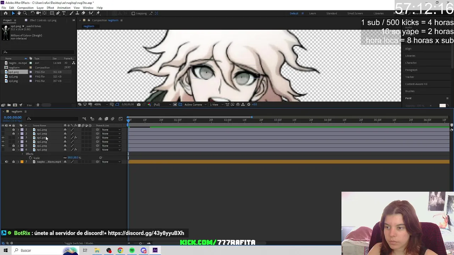The width and height of the screenshot is (454, 255).
Task: Click the Home icon in the toolbar
Action: click(6, 13)
